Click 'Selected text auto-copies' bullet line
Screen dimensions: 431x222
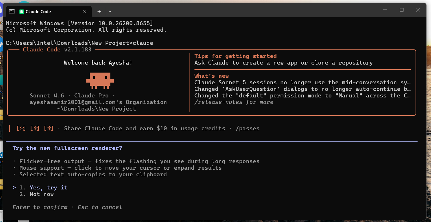(90, 174)
